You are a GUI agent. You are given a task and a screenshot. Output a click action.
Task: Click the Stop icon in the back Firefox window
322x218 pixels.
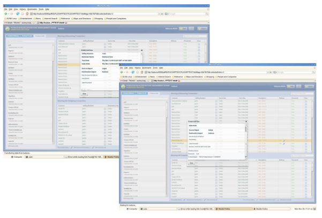[x=23, y=13]
